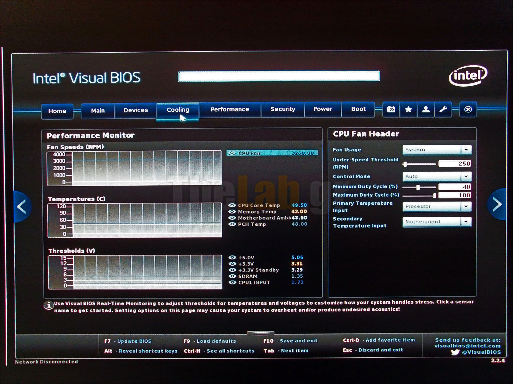This screenshot has height=384, width=513.
Task: Toggle PCH Temp eye icon
Action: 232,224
